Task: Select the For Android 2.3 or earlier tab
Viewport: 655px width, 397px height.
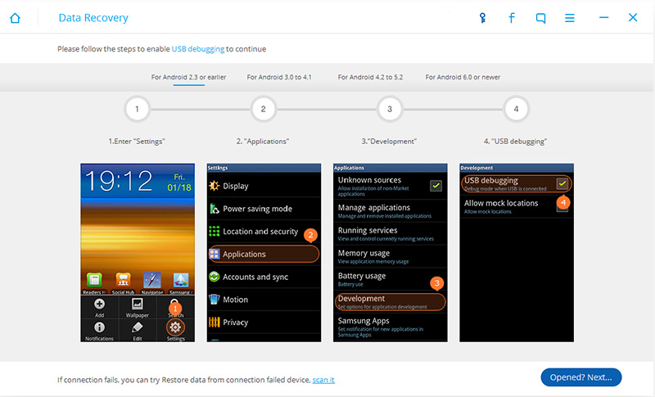Action: [188, 77]
